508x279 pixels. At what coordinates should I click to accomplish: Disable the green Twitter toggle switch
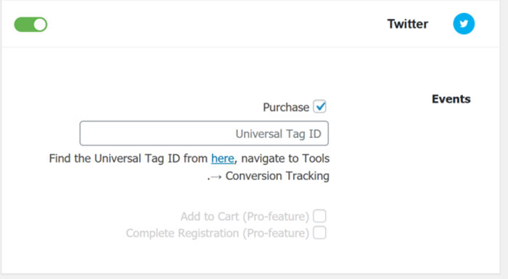[x=30, y=25]
